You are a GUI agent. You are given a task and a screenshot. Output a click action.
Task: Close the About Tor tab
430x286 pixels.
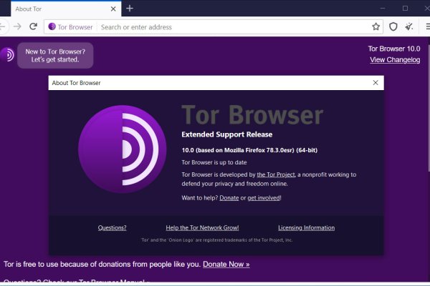click(114, 8)
